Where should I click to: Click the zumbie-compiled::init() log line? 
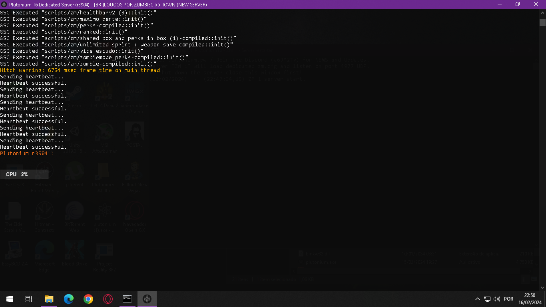[78, 64]
